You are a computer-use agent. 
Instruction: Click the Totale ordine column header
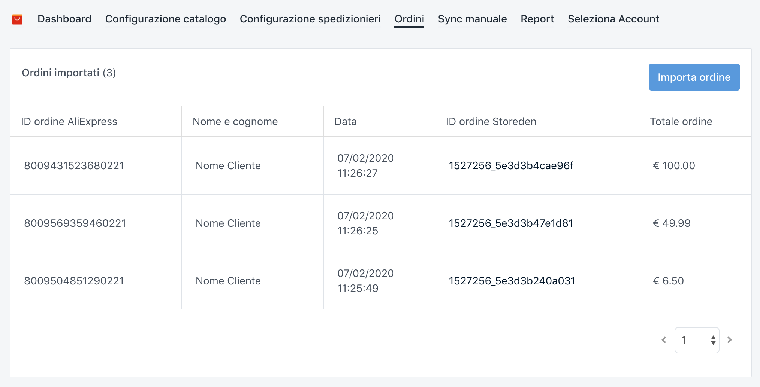tap(681, 121)
